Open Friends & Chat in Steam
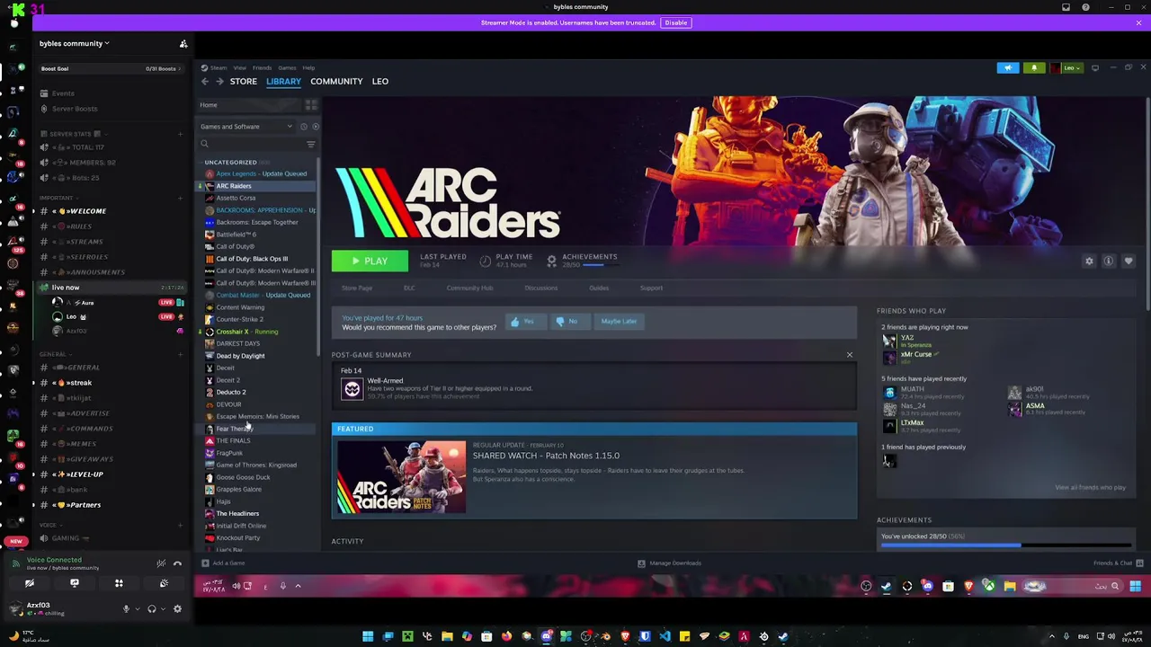This screenshot has width=1151, height=647. point(1118,563)
